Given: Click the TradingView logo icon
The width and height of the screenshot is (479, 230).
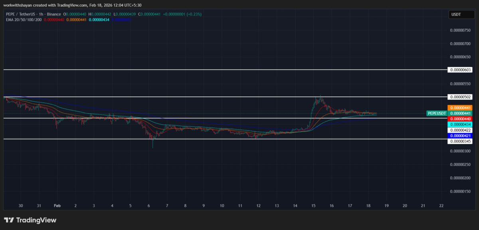Looking at the screenshot, I should (9, 220).
